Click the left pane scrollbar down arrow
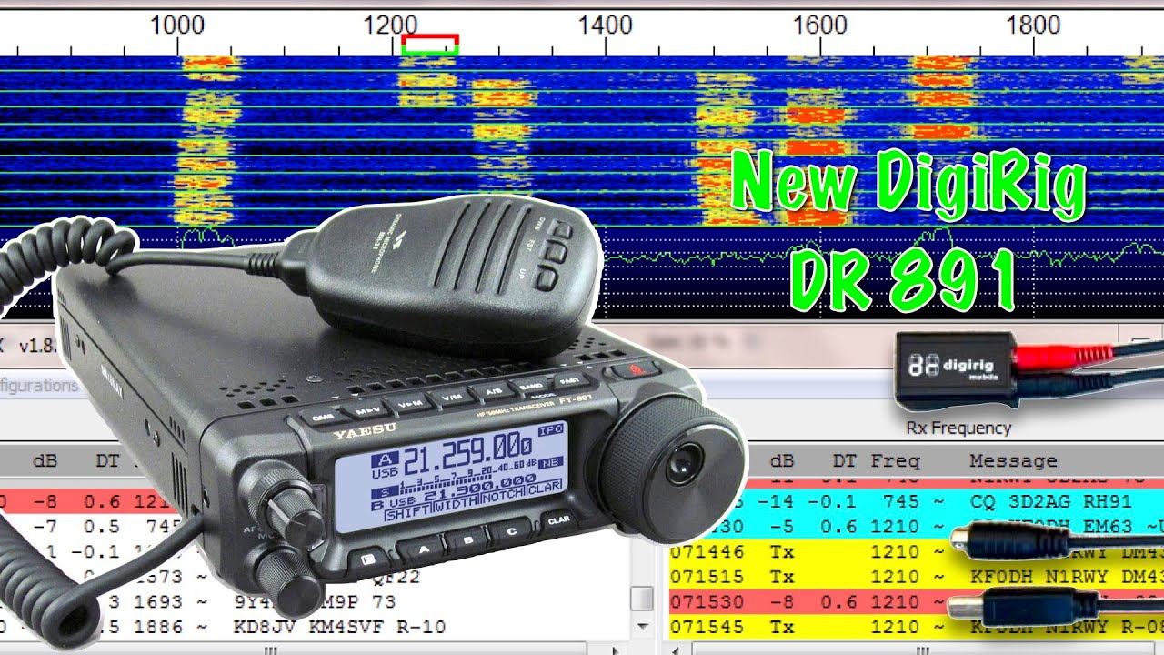The width and height of the screenshot is (1164, 655). click(642, 627)
